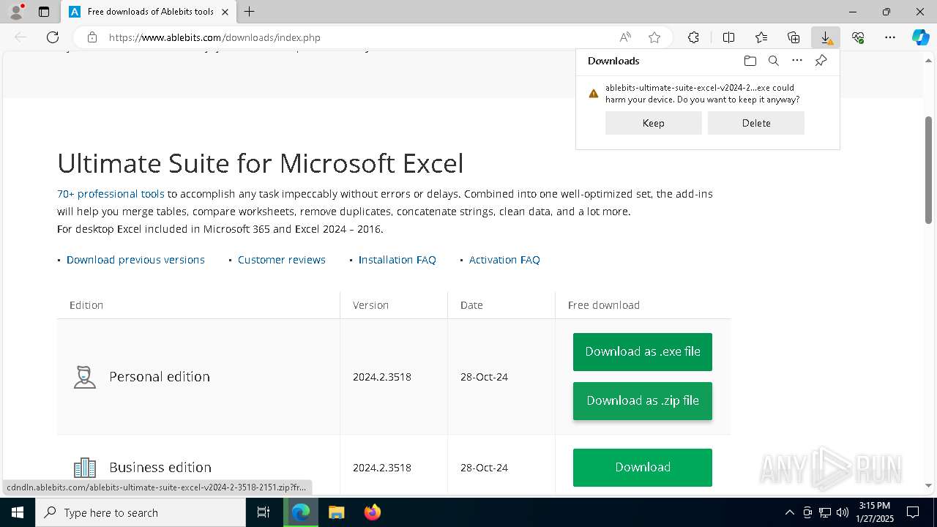Launch Firefox from the taskbar
This screenshot has width=937, height=527.
373,512
